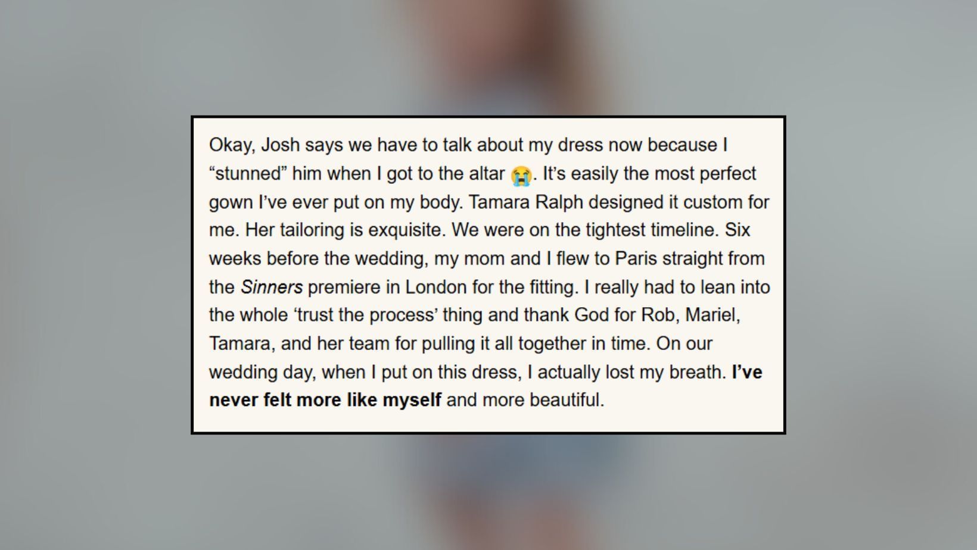Click the name Mariel
977x550 pixels.
click(x=712, y=315)
